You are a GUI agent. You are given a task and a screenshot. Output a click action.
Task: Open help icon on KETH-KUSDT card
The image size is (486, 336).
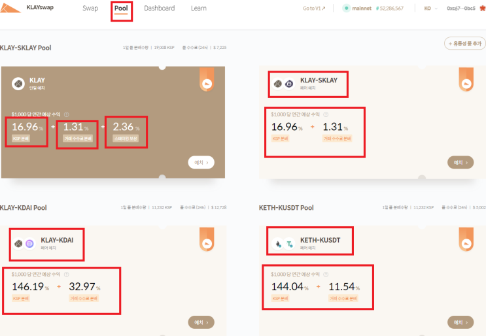[x=326, y=275]
